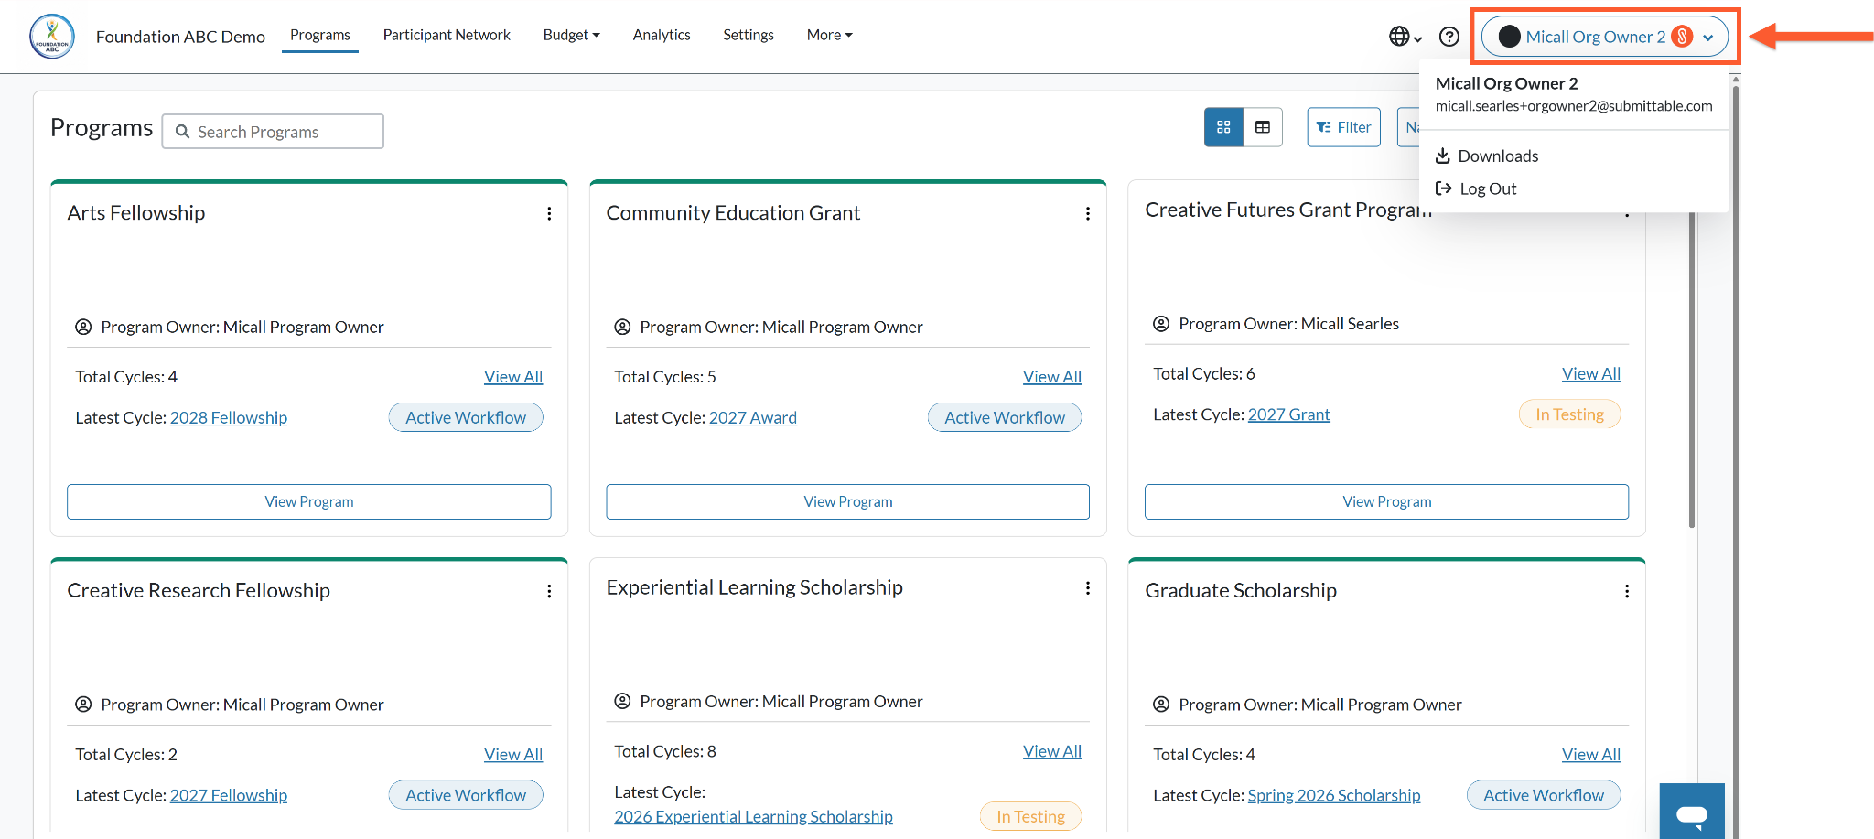Click the Foundation ABC logo
1874x839 pixels.
(52, 37)
